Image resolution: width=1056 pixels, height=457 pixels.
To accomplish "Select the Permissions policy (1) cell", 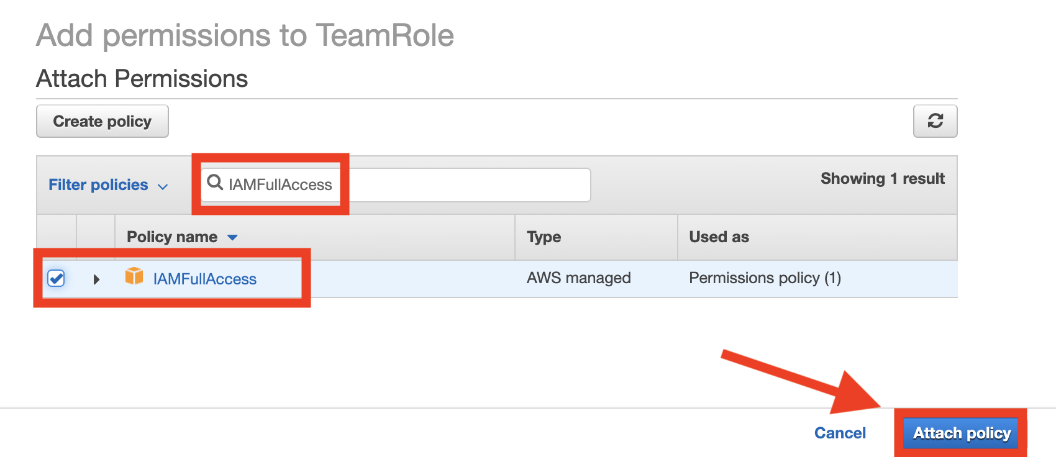I will click(x=765, y=278).
